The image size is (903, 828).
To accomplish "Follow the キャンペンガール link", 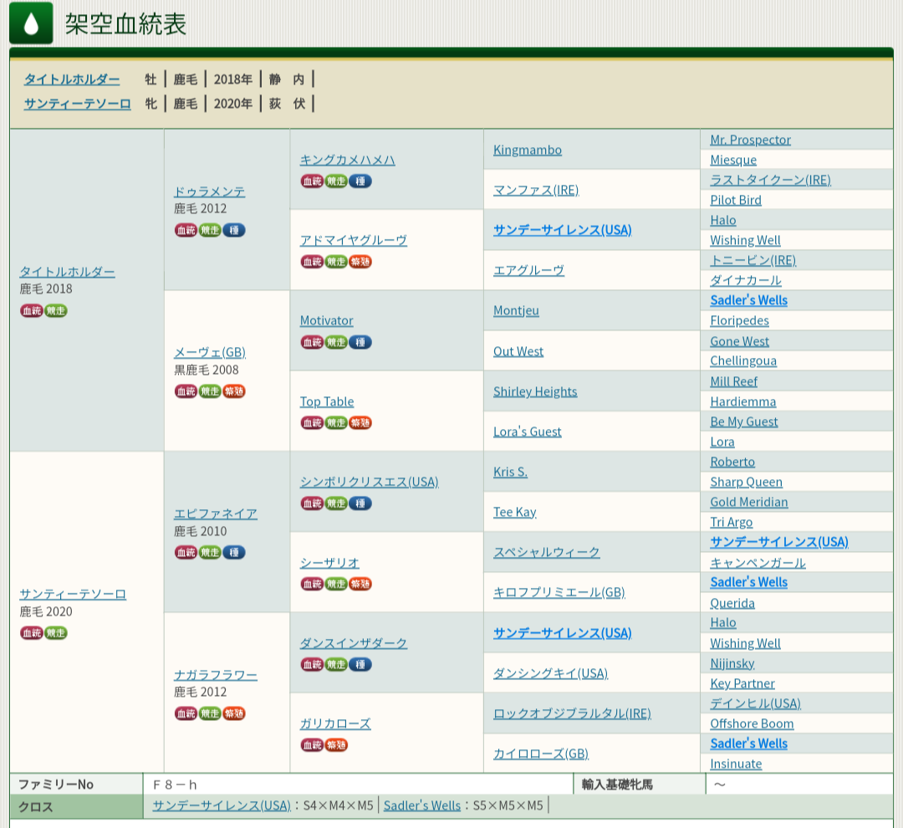I will click(x=758, y=562).
